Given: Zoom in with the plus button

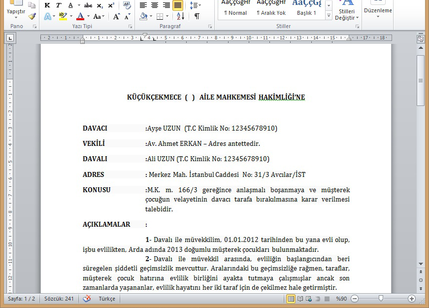Looking at the screenshot, I should [x=411, y=299].
